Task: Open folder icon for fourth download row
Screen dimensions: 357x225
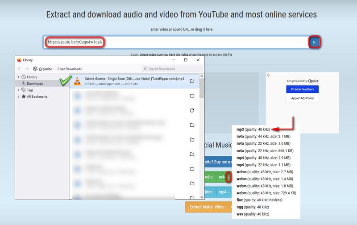Action: [x=192, y=125]
